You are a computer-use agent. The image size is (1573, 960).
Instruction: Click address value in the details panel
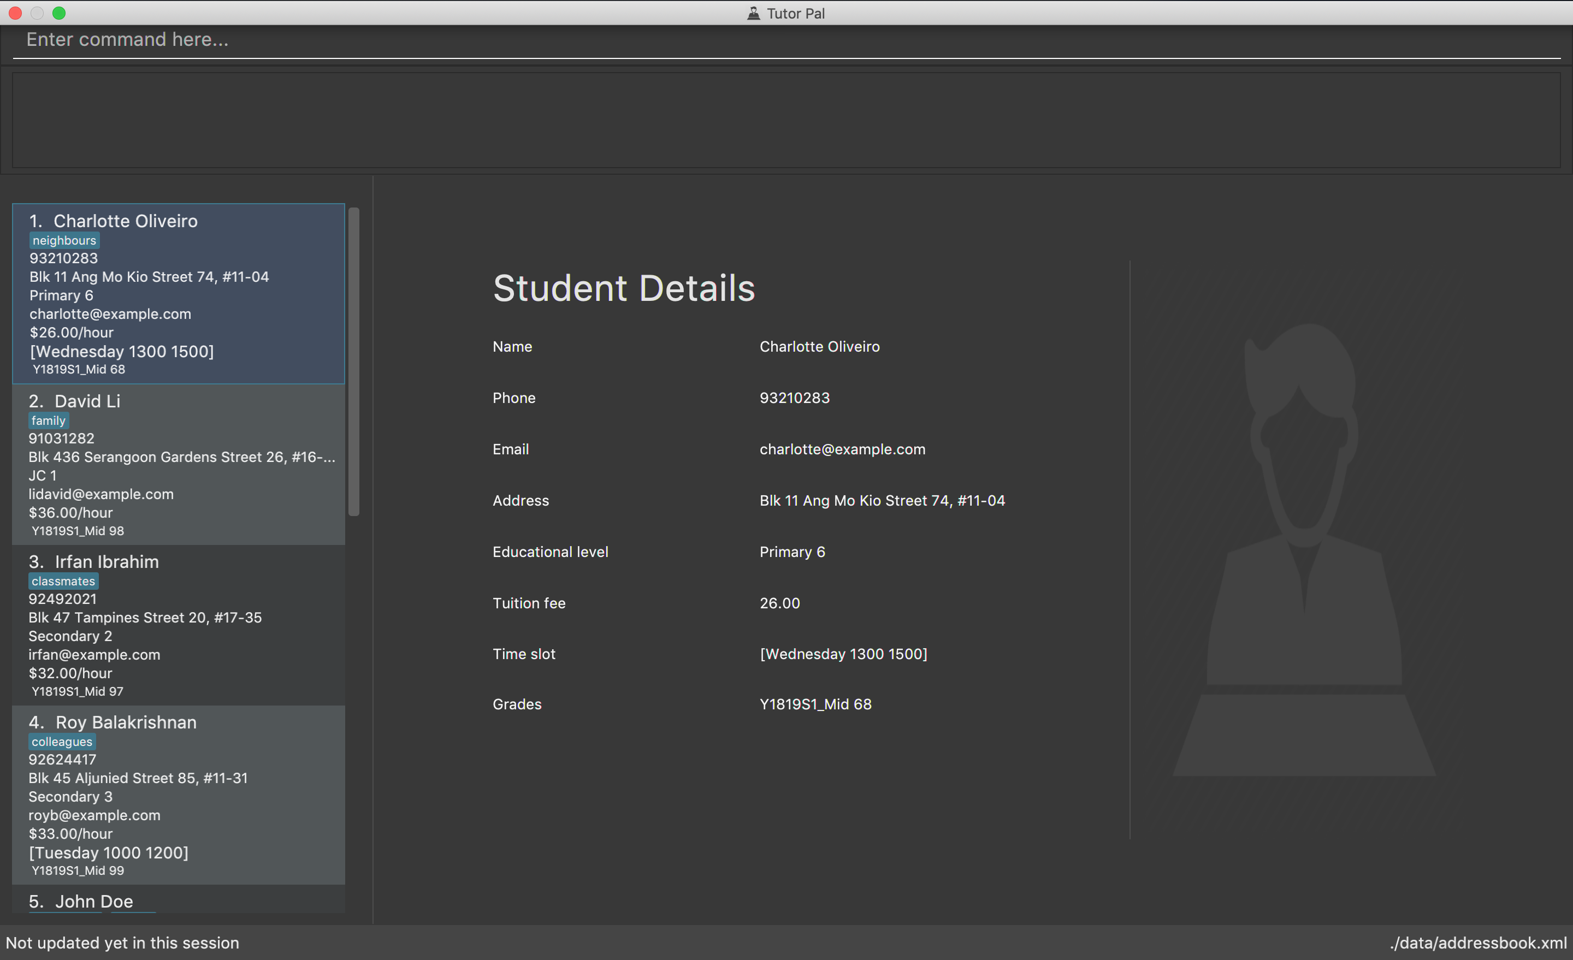click(882, 500)
